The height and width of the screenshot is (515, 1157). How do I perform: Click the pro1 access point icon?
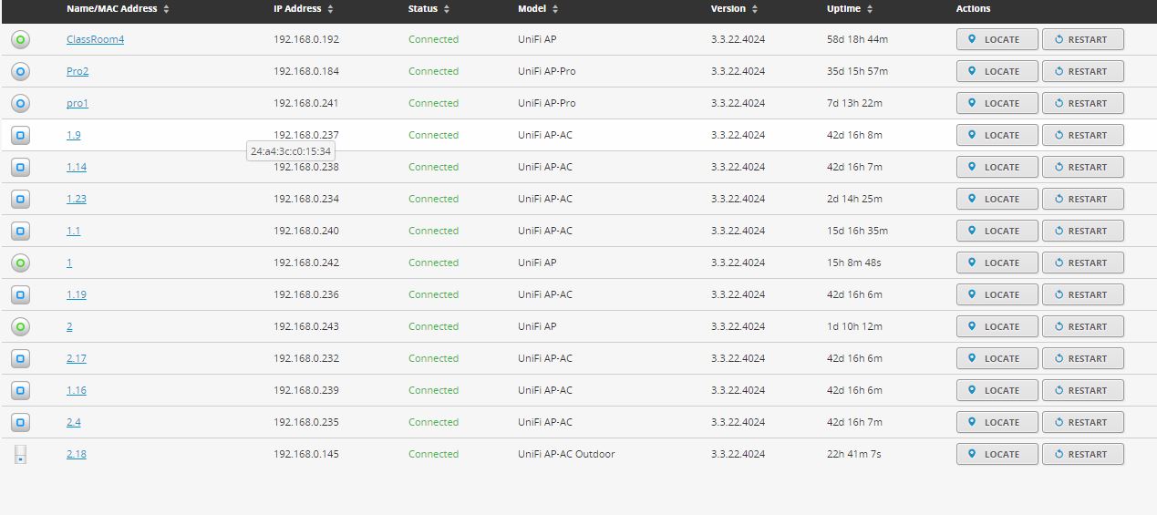(x=21, y=104)
